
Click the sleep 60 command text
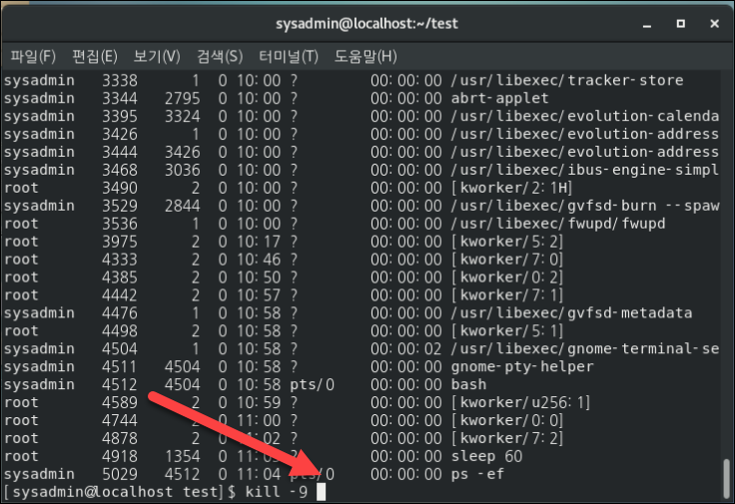click(486, 456)
